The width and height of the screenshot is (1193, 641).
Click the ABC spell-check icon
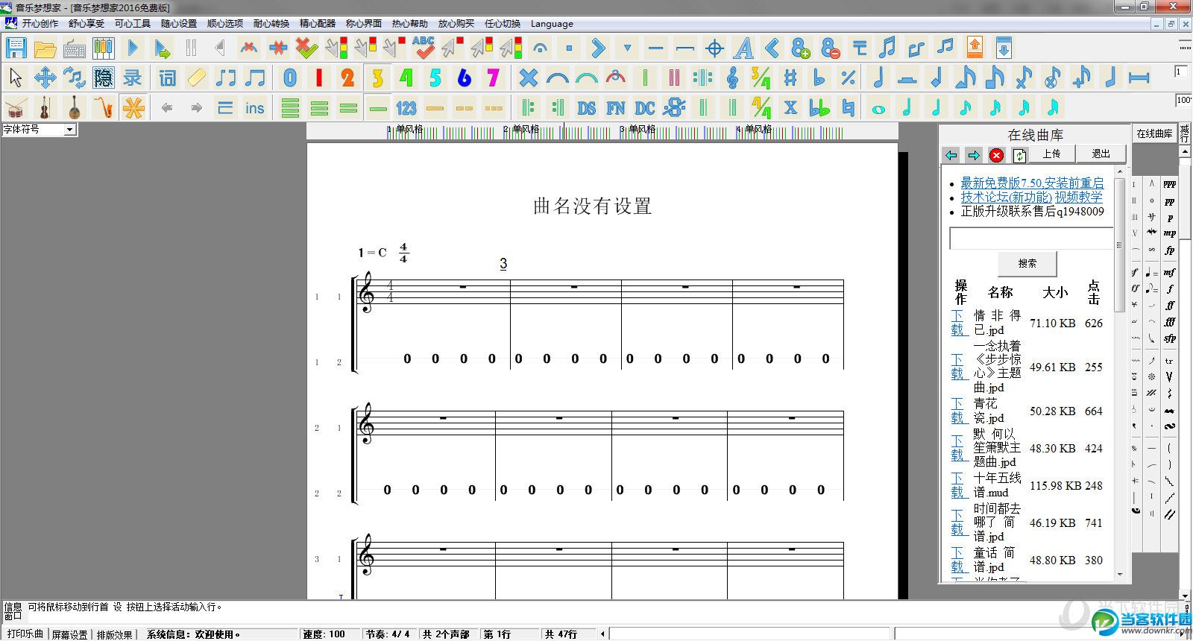pyautogui.click(x=423, y=48)
